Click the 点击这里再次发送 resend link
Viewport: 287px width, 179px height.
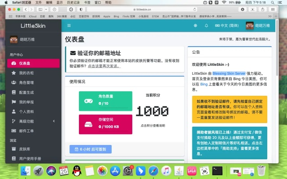pyautogui.click(x=104, y=66)
